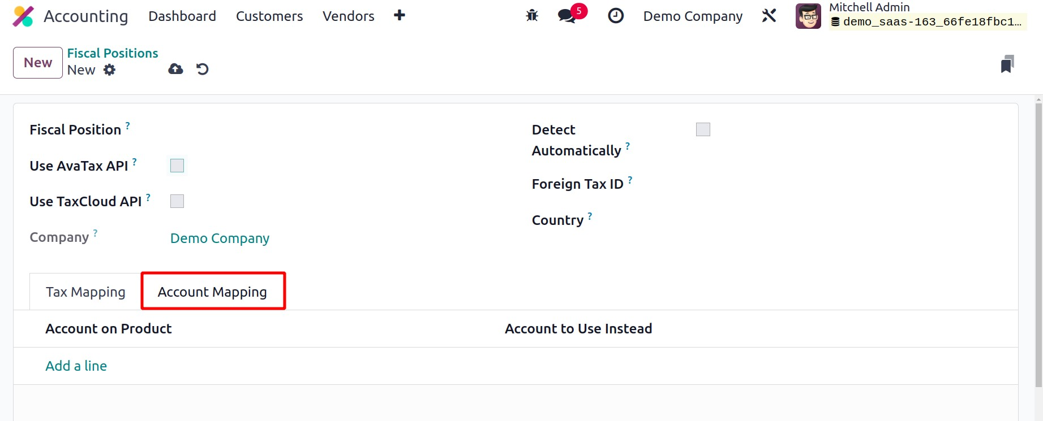
Task: Open the Customers menu
Action: 269,16
